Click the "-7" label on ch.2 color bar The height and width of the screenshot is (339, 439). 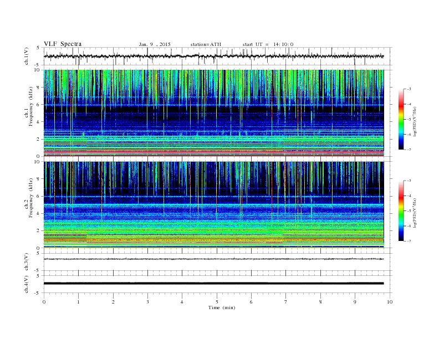(x=409, y=241)
